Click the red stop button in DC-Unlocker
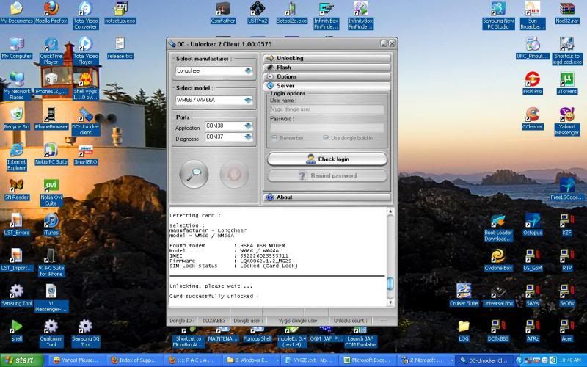The image size is (587, 367). pyautogui.click(x=234, y=174)
